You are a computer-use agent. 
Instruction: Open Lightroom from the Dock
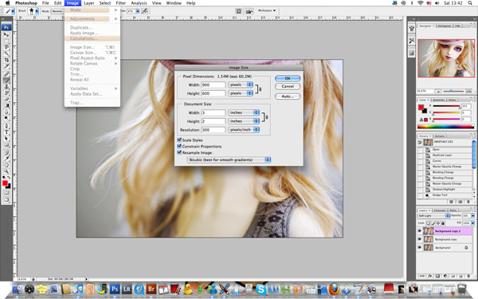(127, 289)
